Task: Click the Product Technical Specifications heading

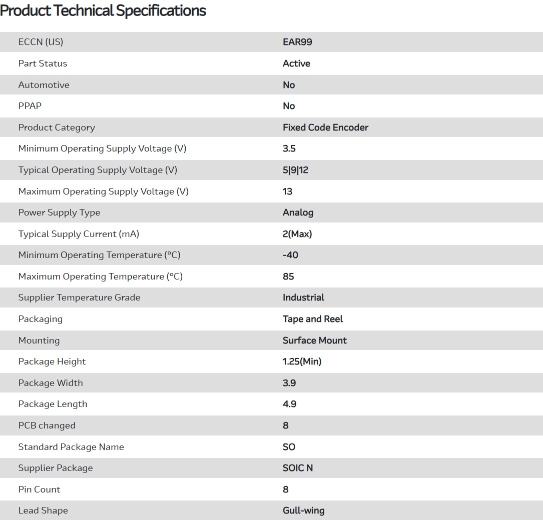Action: (x=103, y=10)
